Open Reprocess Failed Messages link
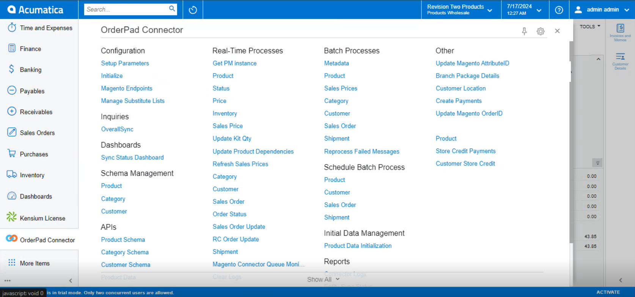The image size is (635, 297). pyautogui.click(x=362, y=152)
